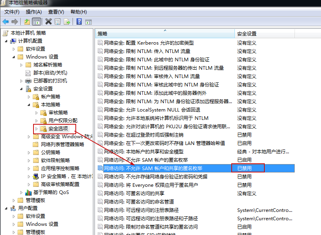Expand the 高级审核策略配置 tree node
The width and height of the screenshot is (321, 235).
click(29, 184)
